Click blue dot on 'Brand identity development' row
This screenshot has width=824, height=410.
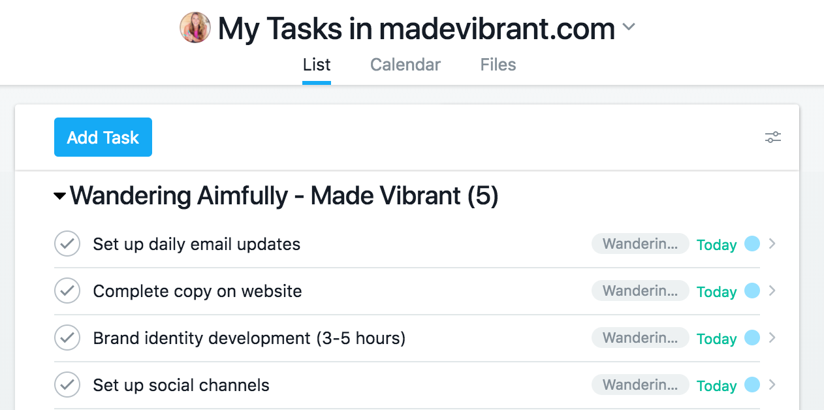[752, 338]
